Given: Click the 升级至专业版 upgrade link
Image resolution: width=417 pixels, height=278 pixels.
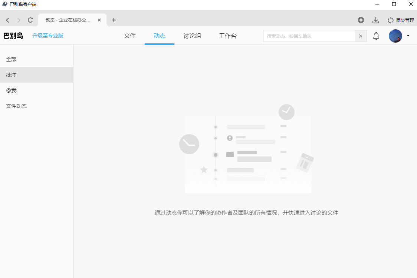Looking at the screenshot, I should (48, 36).
